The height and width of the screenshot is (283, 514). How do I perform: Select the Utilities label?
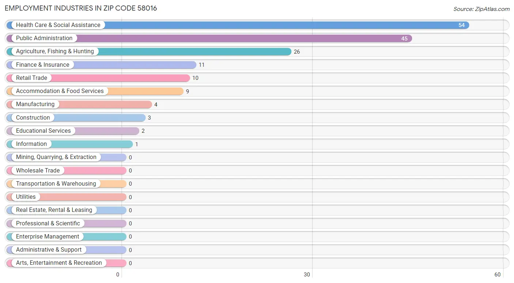26,197
